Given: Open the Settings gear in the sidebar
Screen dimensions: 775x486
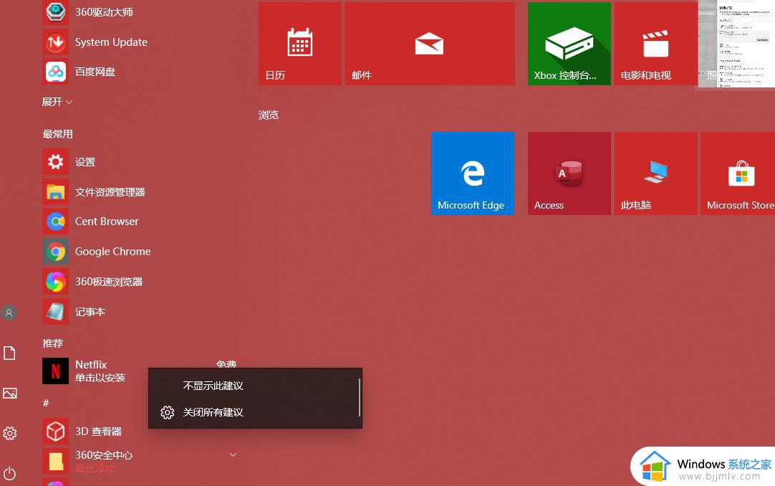Looking at the screenshot, I should tap(10, 434).
